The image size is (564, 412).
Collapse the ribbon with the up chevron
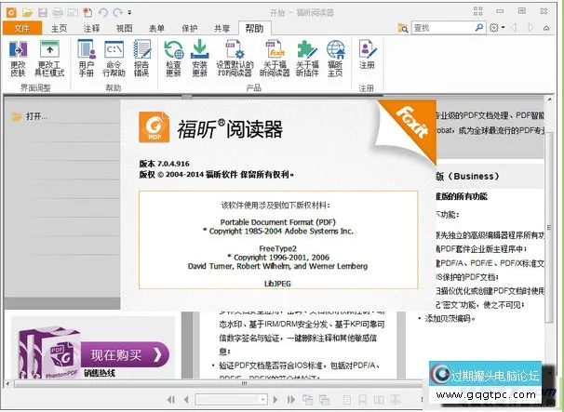(x=546, y=28)
